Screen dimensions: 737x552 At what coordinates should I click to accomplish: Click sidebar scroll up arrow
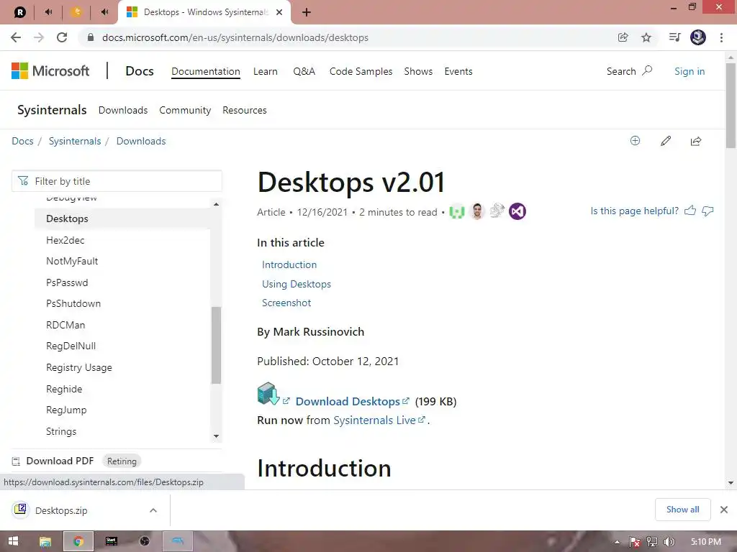(216, 204)
